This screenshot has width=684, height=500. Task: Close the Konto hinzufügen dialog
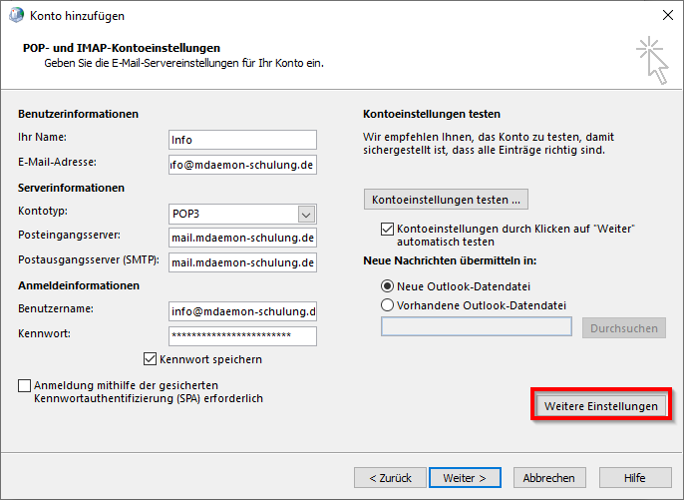(666, 16)
